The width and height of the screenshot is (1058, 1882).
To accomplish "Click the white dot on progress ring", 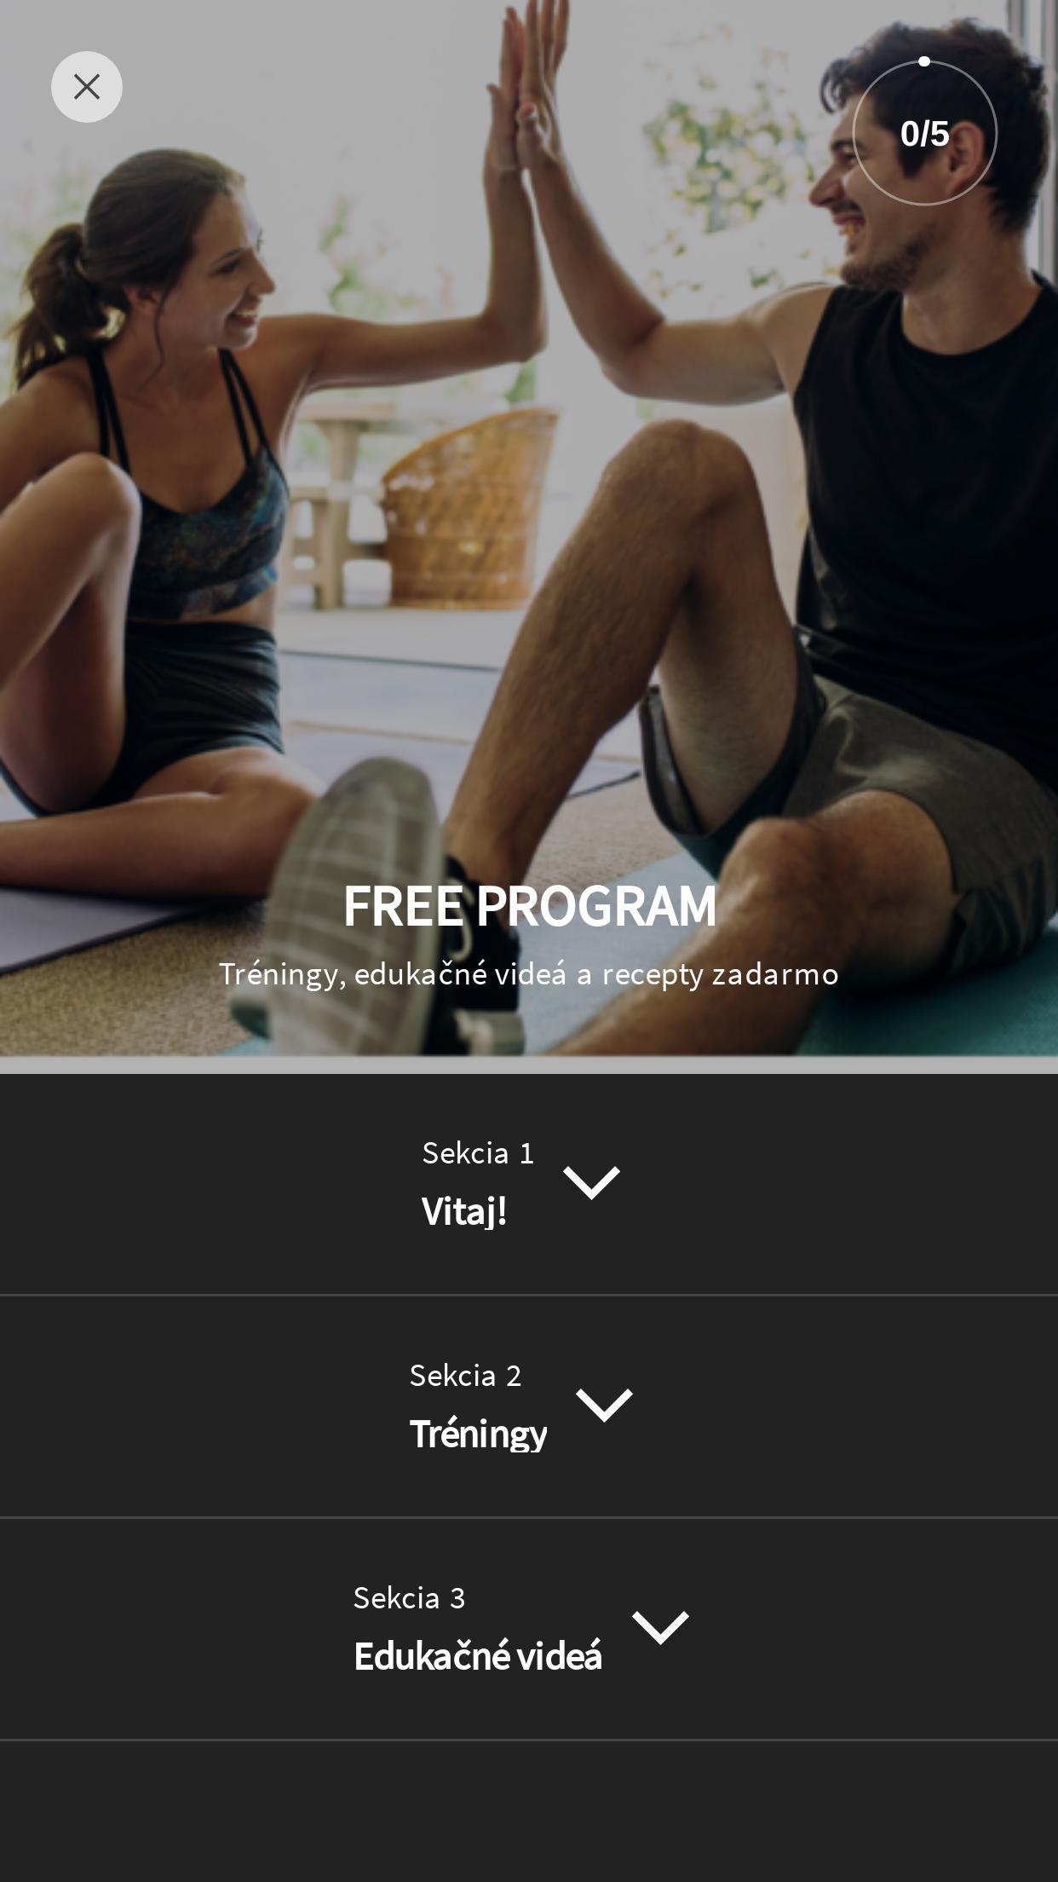I will point(924,61).
